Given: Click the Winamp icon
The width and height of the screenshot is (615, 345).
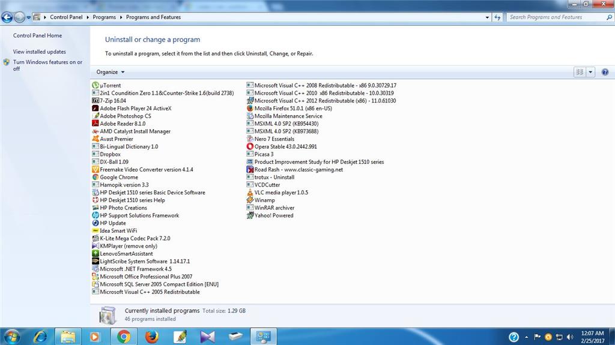Looking at the screenshot, I should tap(250, 200).
